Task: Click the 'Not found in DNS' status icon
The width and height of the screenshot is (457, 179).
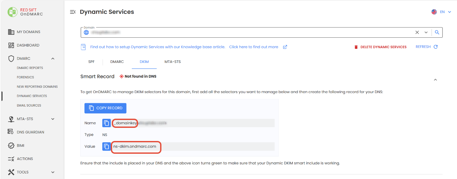Action: click(x=121, y=76)
